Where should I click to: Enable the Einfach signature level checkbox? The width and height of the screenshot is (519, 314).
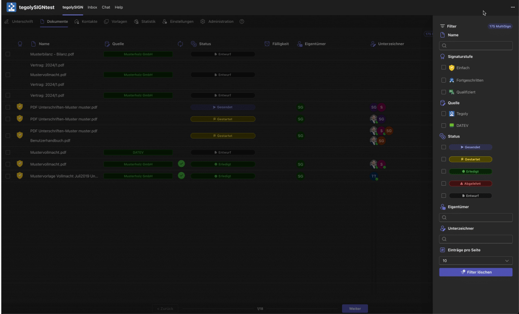(x=443, y=67)
